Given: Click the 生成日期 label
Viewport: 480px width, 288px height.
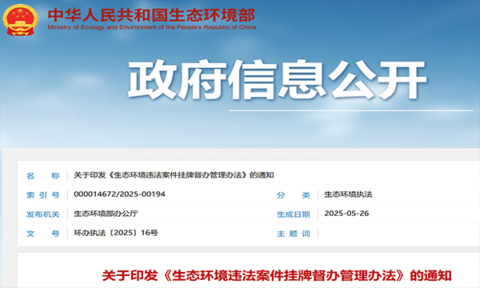Looking at the screenshot, I should tap(294, 214).
